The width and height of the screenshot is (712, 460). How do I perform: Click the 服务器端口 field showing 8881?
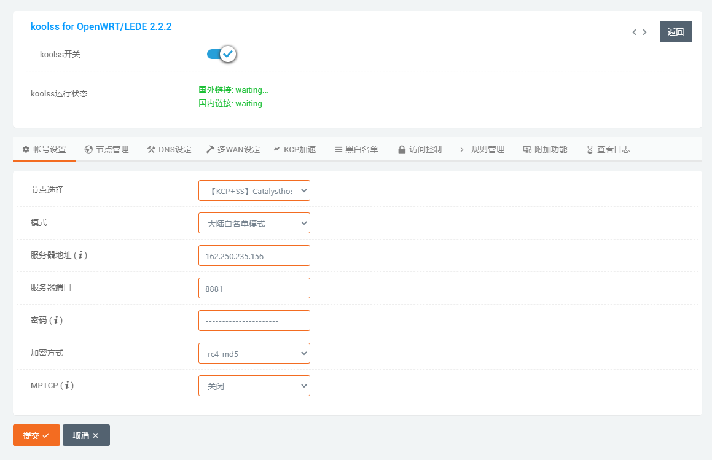[x=254, y=289]
